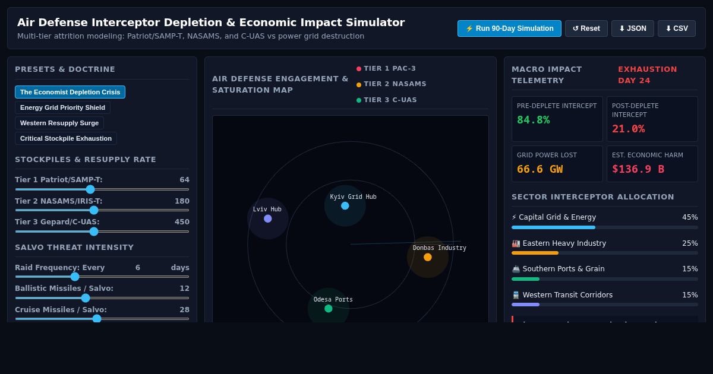713x374 pixels.
Task: Click Tier 2 NASAMS legend dot
Action: [x=359, y=85]
